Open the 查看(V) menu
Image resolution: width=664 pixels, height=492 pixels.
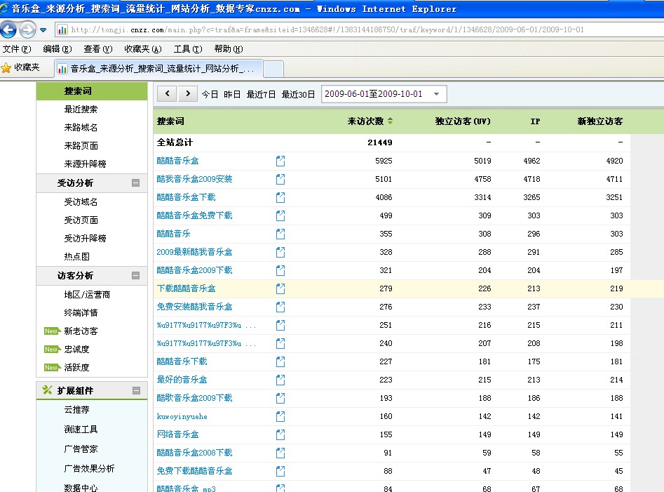(98, 49)
